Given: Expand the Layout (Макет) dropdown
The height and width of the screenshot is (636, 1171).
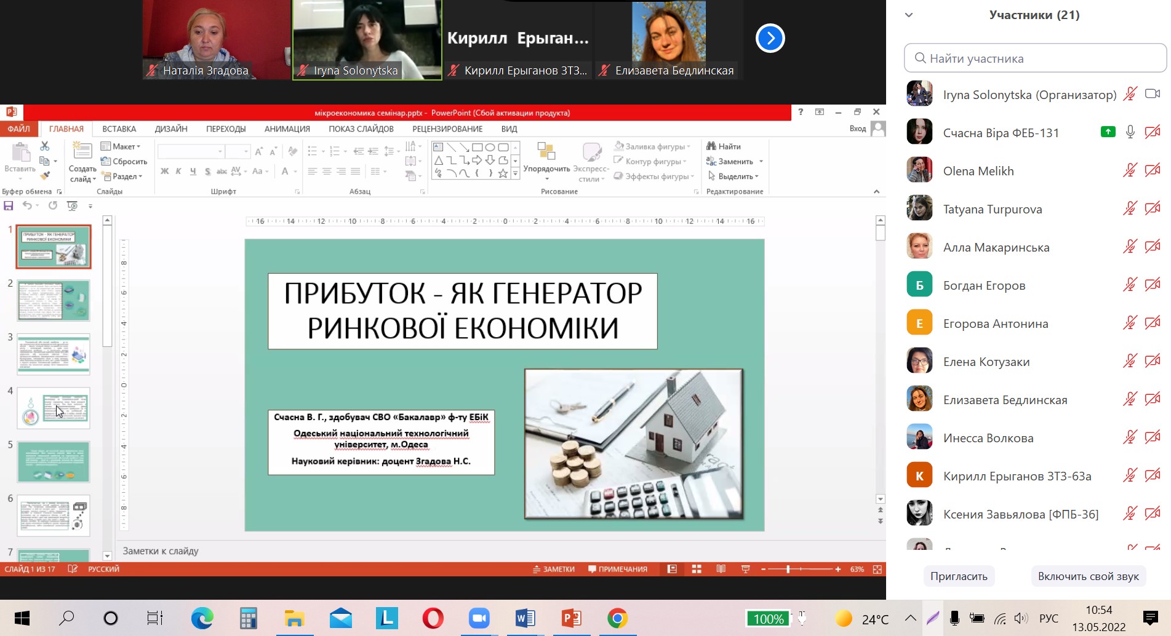Looking at the screenshot, I should 122,146.
